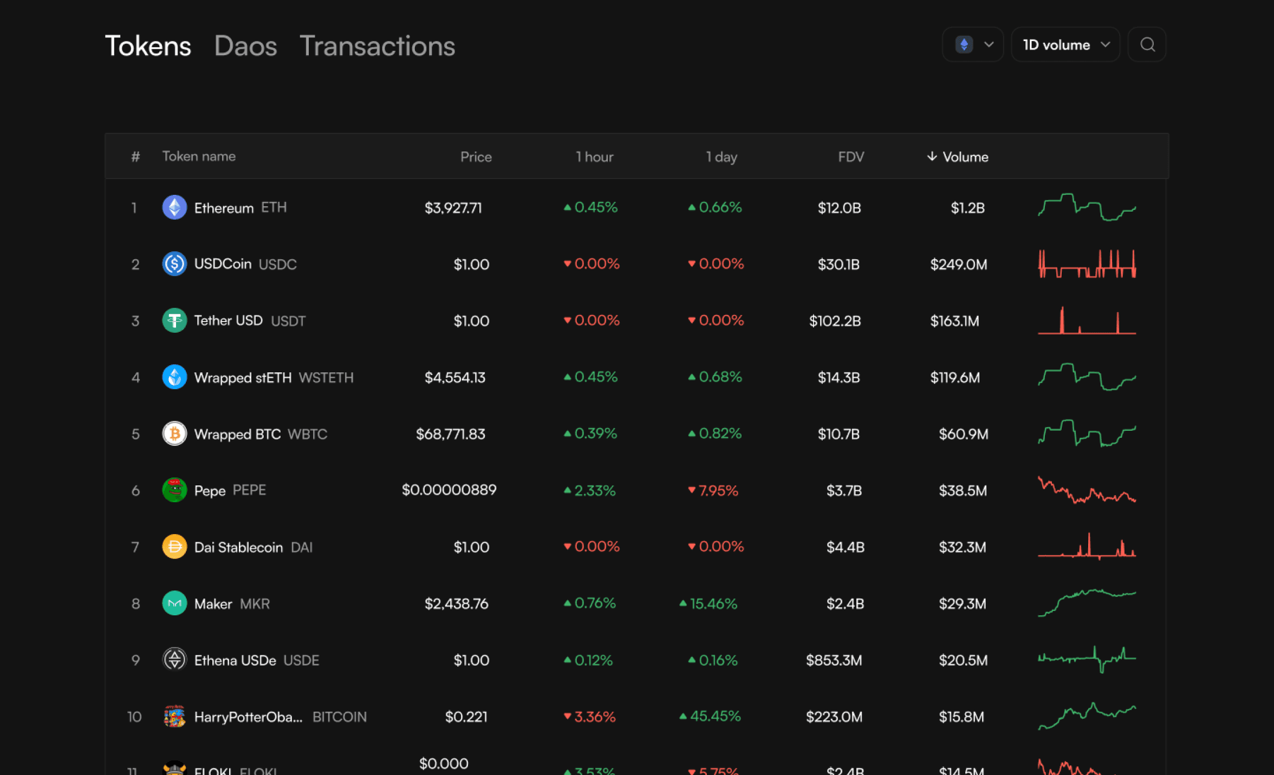1274x775 pixels.
Task: Click the Pepe frog token icon
Action: pyautogui.click(x=174, y=490)
